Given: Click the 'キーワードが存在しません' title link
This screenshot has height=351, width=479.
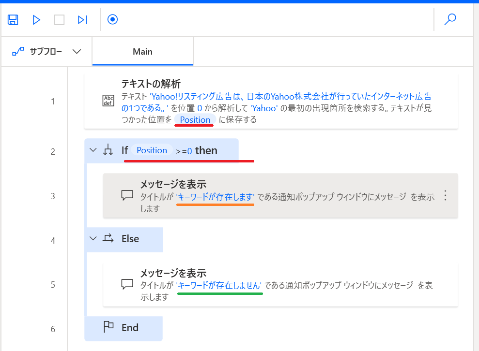Looking at the screenshot, I should pos(219,285).
